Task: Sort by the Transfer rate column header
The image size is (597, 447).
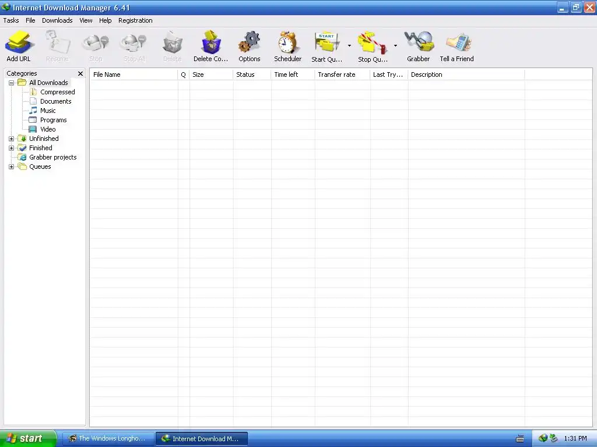Action: point(342,74)
